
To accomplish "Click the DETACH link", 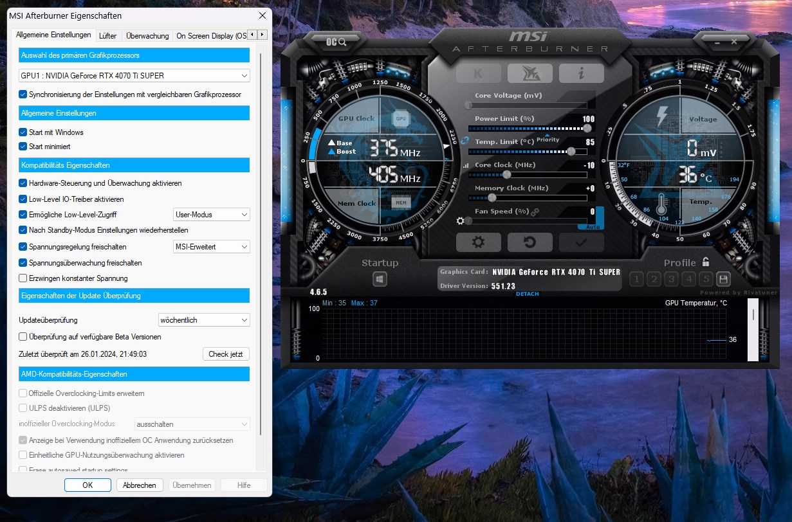I will pyautogui.click(x=528, y=294).
